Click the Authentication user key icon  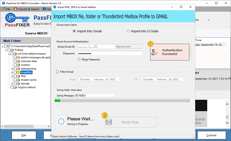[154, 52]
